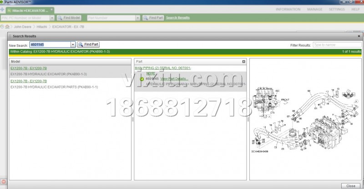This screenshot has width=364, height=189.
Task: Click the Model column header
Action: tap(70, 62)
